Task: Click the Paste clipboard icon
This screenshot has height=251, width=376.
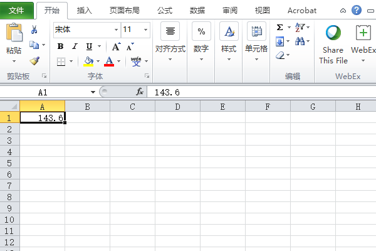Action: pyautogui.click(x=14, y=32)
